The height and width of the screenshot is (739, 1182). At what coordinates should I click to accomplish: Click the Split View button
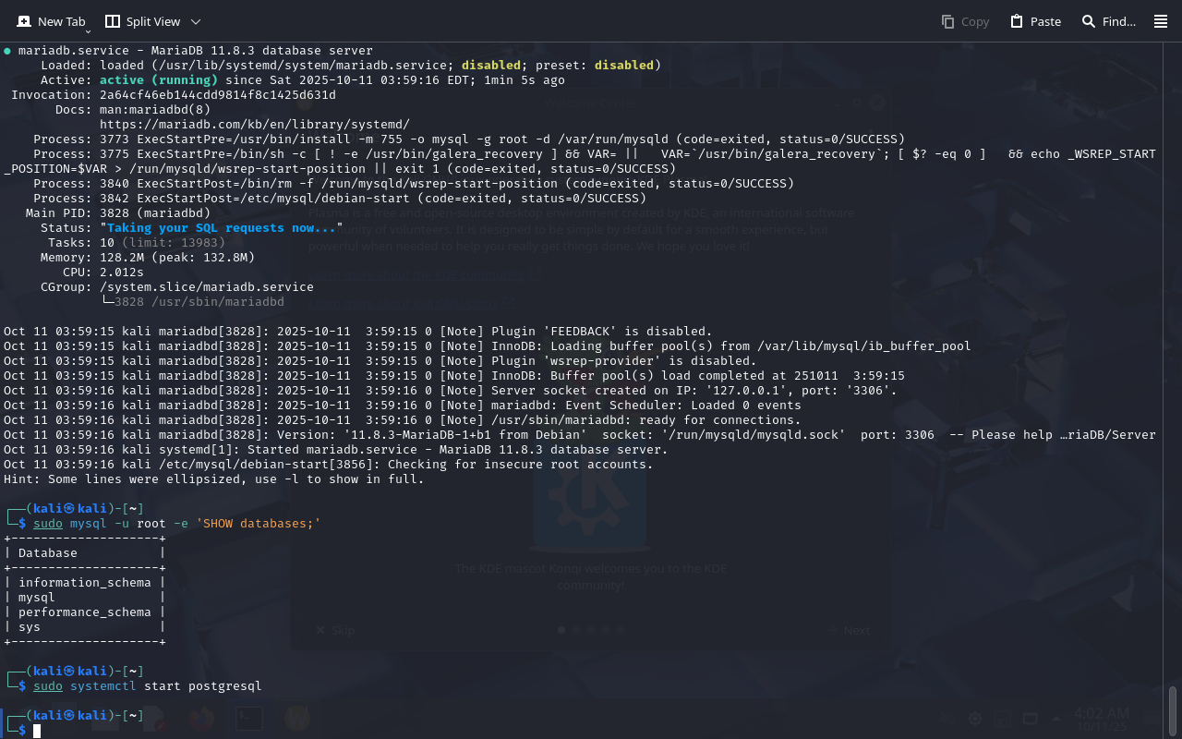142,21
